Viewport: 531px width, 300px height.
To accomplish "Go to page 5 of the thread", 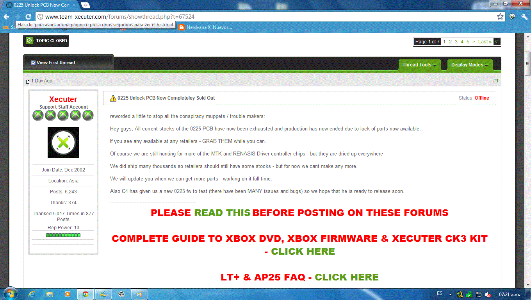I will pos(468,42).
